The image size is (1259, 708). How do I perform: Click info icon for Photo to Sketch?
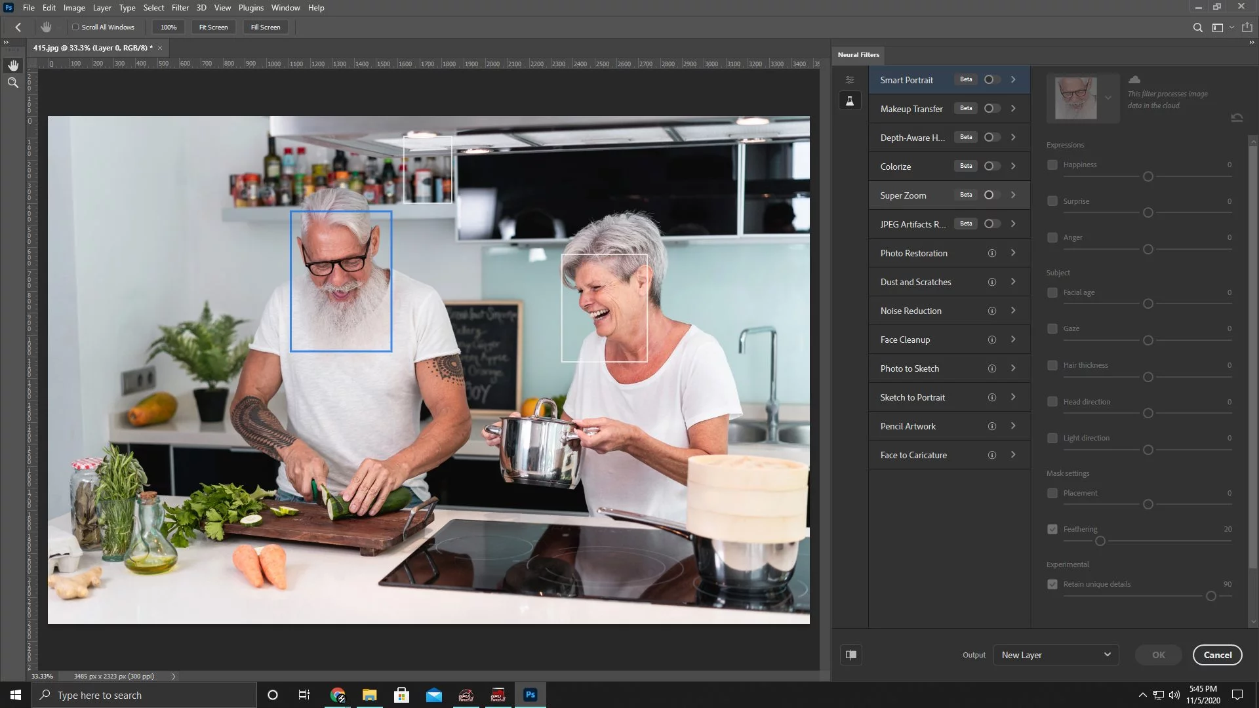[992, 368]
